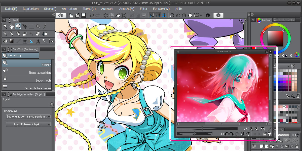The height and width of the screenshot is (151, 302).
Task: Rotate the view left in the Unteransicht panel
Action: click(226, 134)
